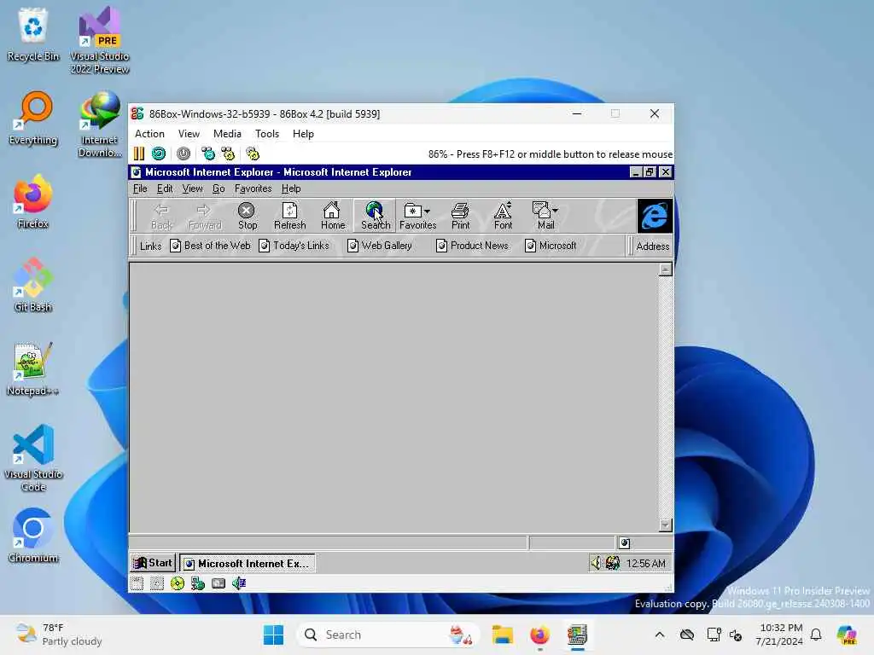Open the Best of the Web link
Screen dimensions: 874x655
(x=210, y=246)
